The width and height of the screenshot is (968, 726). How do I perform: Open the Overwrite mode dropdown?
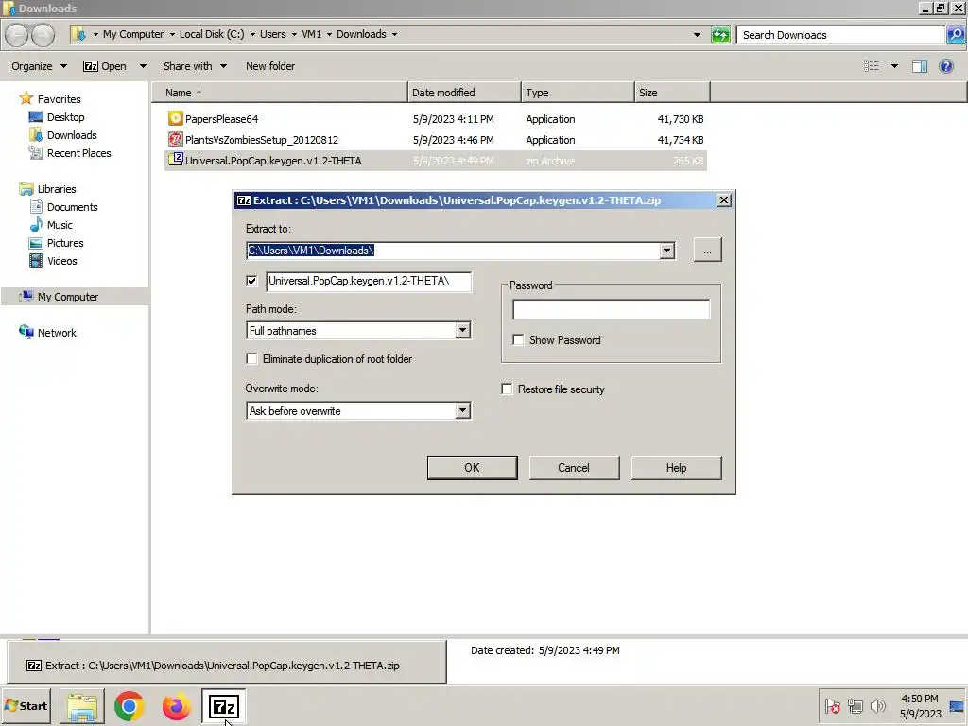(462, 410)
